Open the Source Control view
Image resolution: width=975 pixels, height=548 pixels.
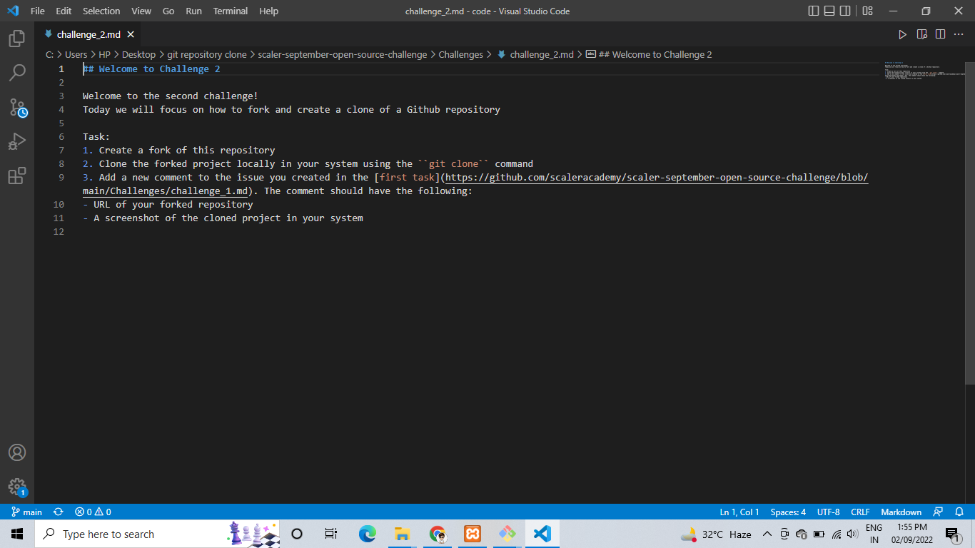17,107
